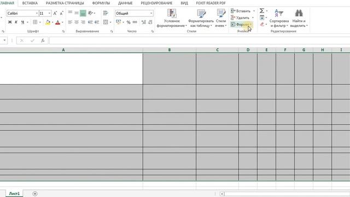Click the insert function fx icon
This screenshot has width=350, height=197.
(x=43, y=40)
